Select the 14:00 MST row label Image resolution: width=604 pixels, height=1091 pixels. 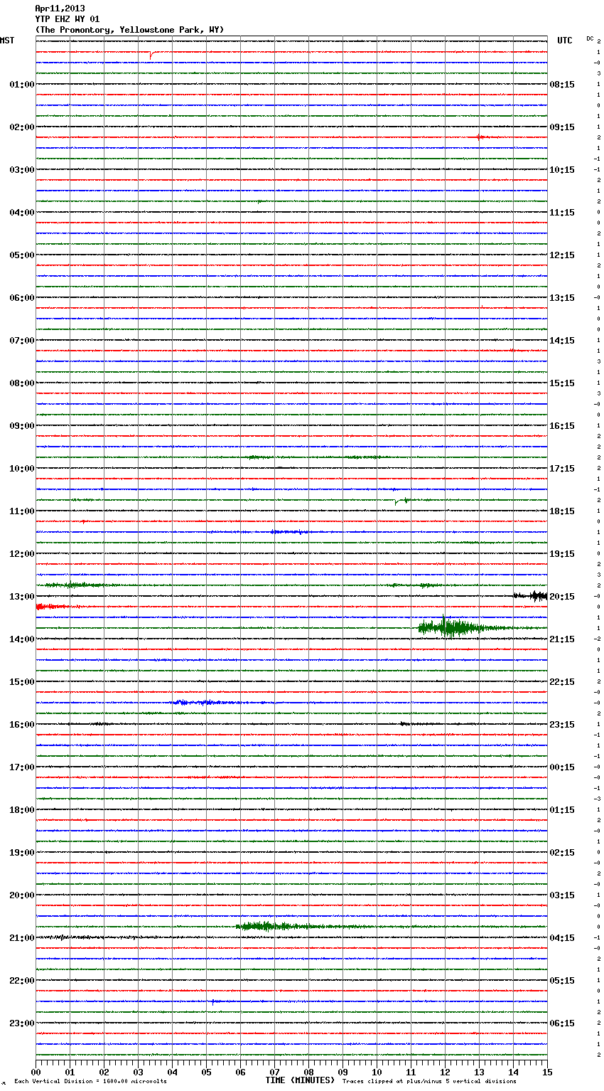point(22,639)
